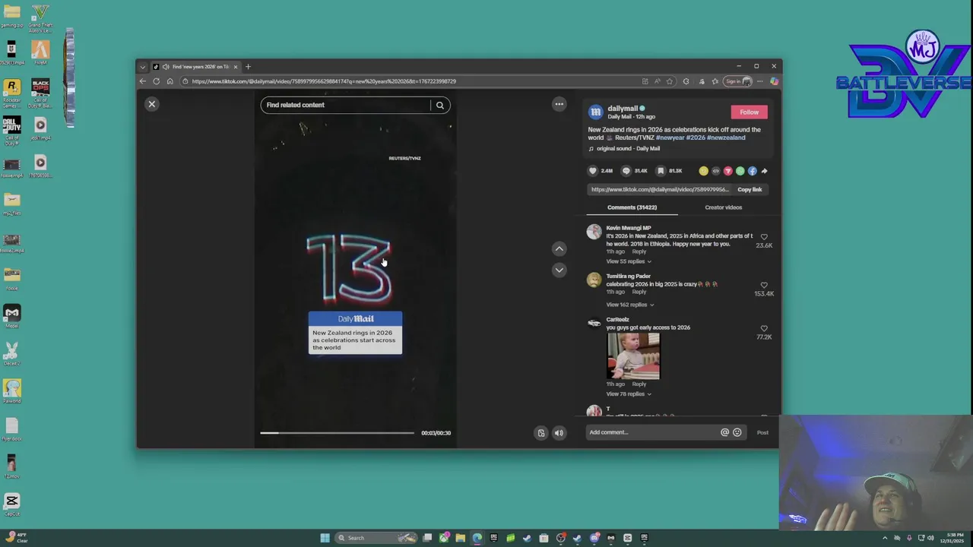Image resolution: width=973 pixels, height=547 pixels.
Task: Click the video progress bar
Action: 337,433
